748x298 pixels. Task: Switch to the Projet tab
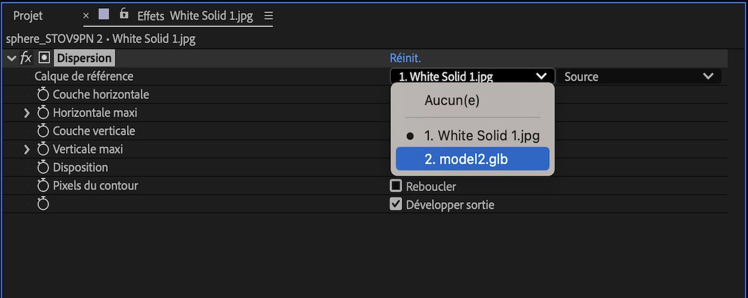pos(28,16)
